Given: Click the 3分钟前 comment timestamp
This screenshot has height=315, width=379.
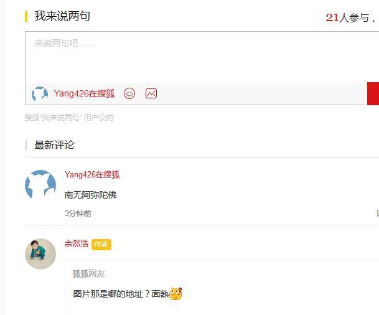Looking at the screenshot, I should 78,214.
